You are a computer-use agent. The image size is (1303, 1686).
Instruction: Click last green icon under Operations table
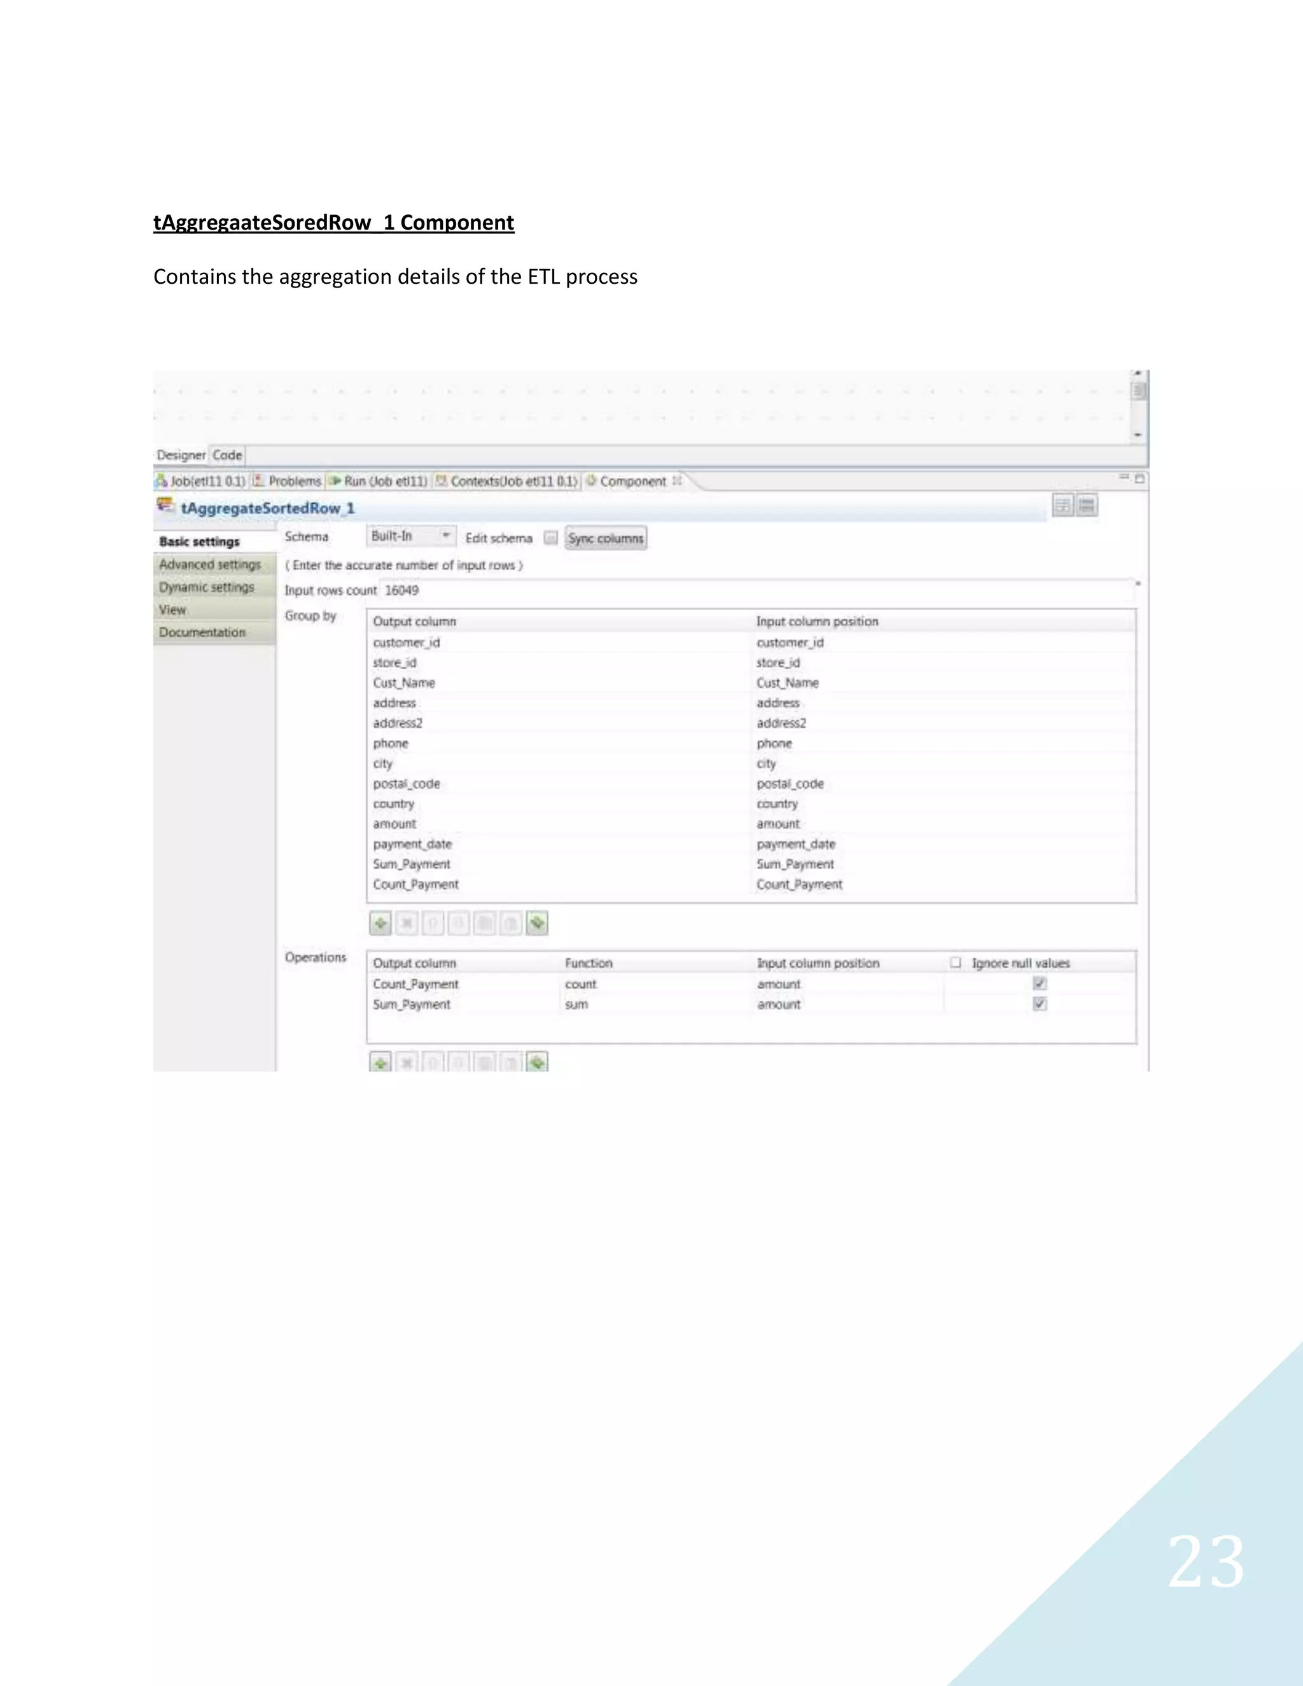point(537,1063)
